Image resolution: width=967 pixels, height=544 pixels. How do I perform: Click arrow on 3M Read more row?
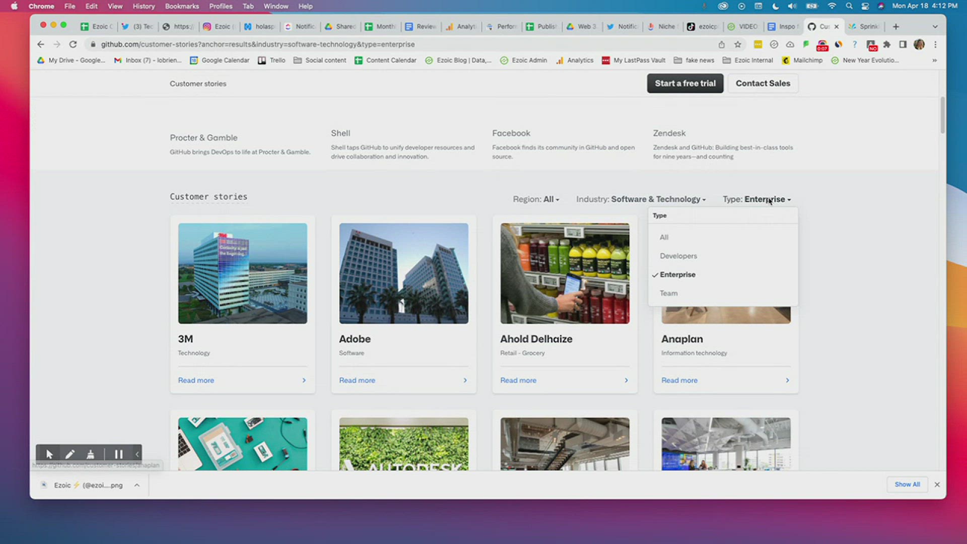tap(304, 380)
